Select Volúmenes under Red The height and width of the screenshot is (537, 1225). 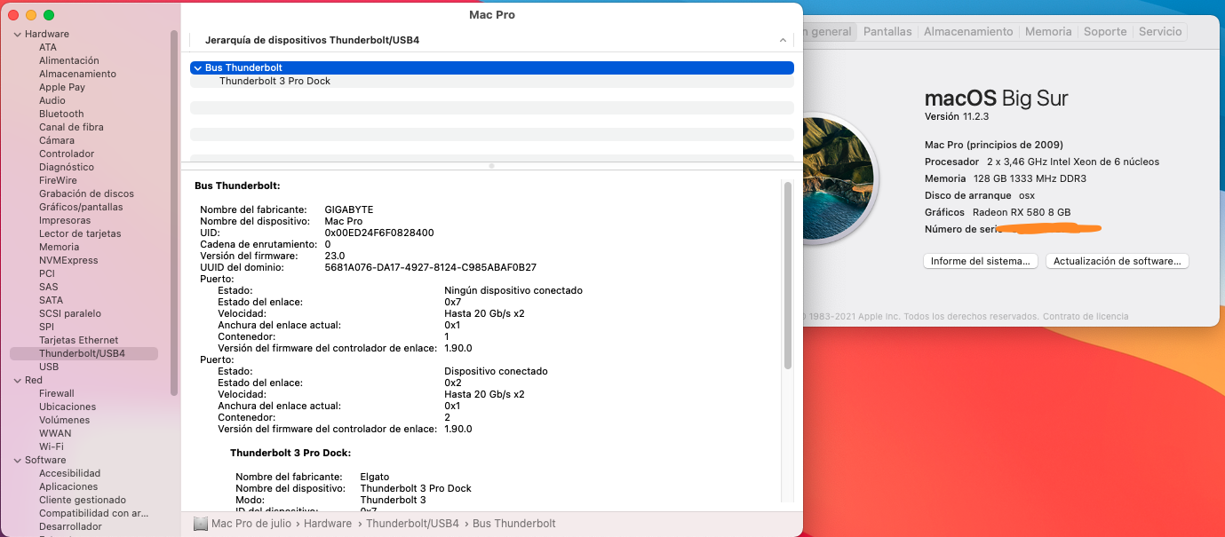click(64, 420)
